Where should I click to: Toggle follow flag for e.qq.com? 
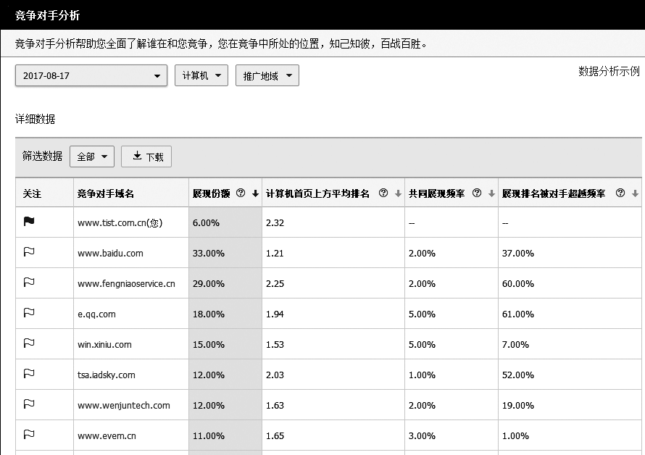click(29, 314)
